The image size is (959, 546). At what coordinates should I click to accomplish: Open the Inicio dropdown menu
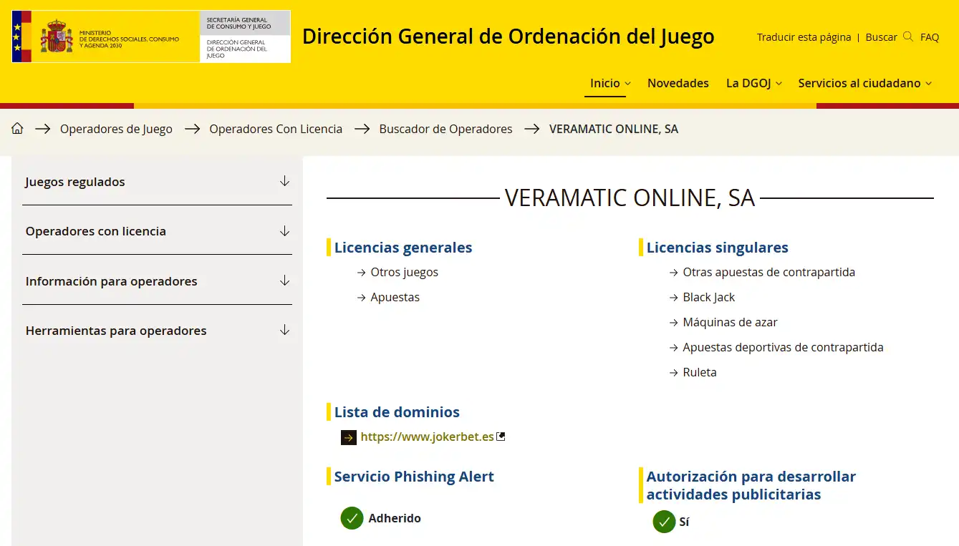pyautogui.click(x=610, y=83)
